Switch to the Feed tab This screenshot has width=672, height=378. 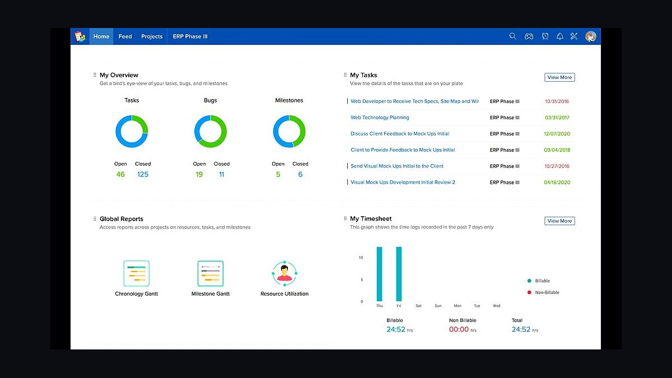click(x=125, y=36)
